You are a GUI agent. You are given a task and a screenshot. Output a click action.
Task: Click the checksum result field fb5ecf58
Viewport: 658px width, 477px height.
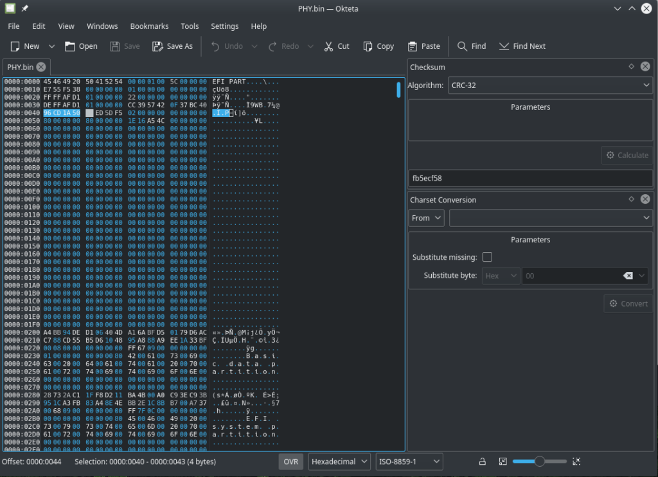pos(530,178)
